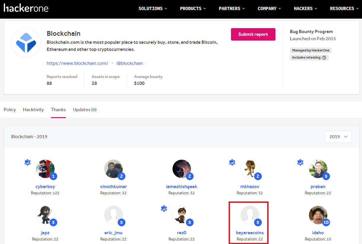Click cyberboy's verified badge icon
The width and height of the screenshot is (362, 244).
pyautogui.click(x=28, y=162)
